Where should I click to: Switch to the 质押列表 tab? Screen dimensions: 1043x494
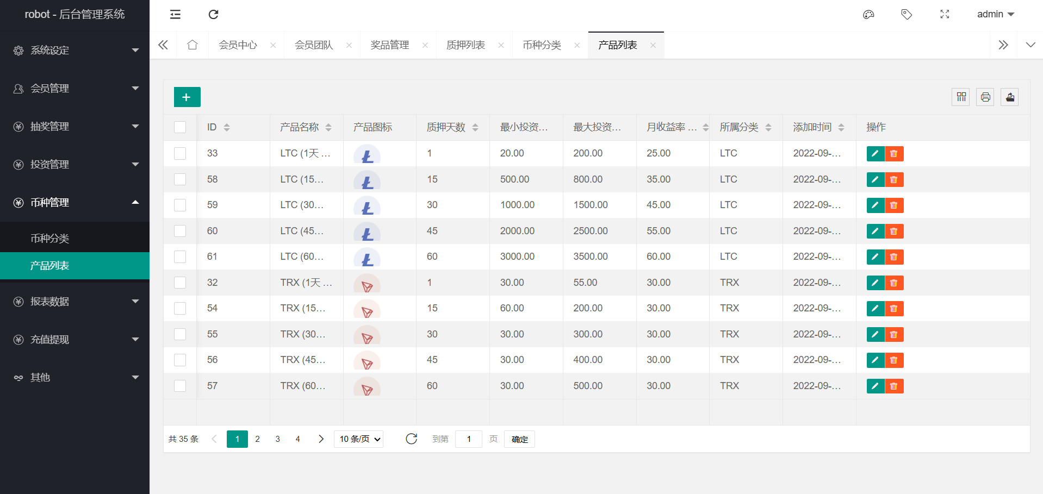click(465, 45)
